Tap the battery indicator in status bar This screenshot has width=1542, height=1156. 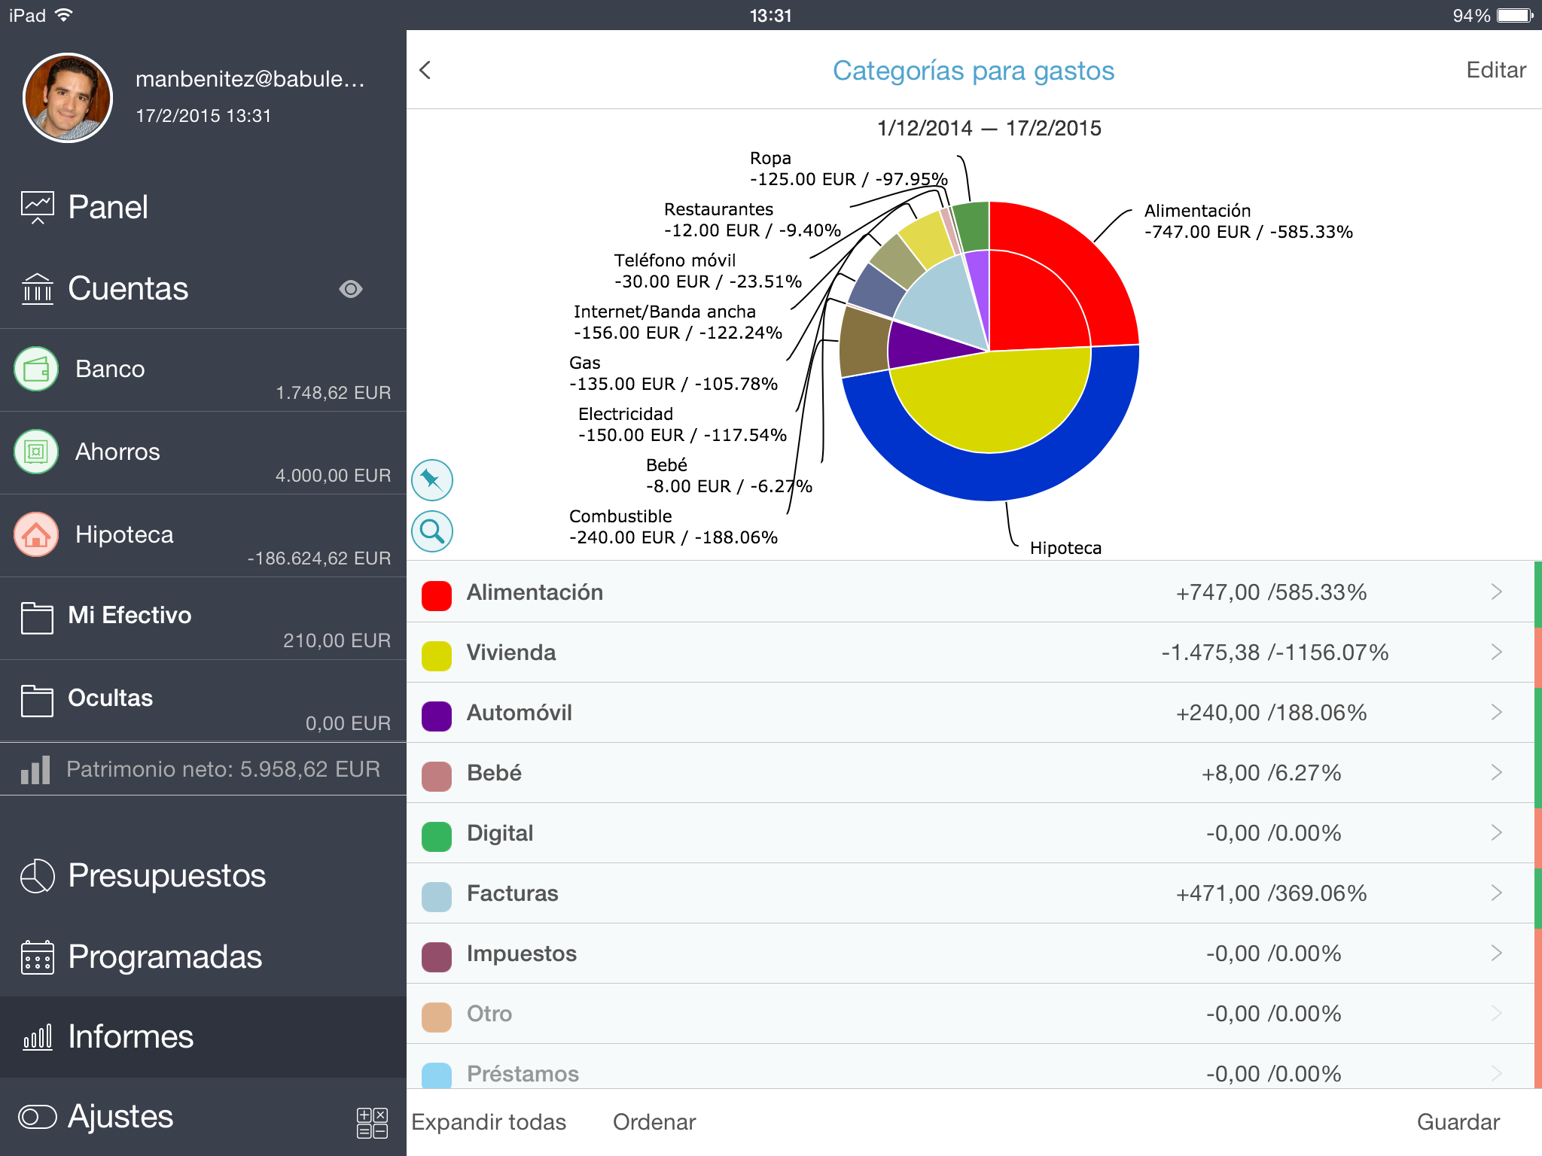pyautogui.click(x=1515, y=15)
